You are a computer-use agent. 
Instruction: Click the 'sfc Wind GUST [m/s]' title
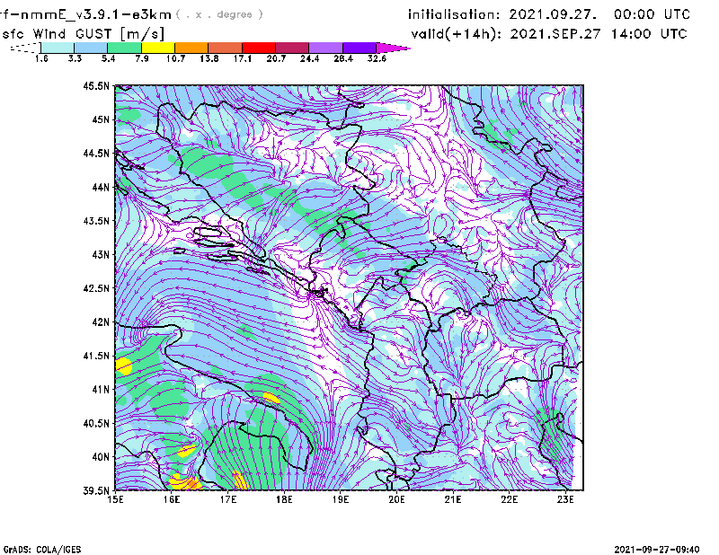point(83,34)
